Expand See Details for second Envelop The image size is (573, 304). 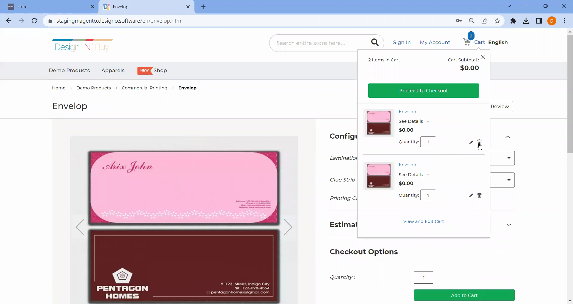[x=414, y=175]
